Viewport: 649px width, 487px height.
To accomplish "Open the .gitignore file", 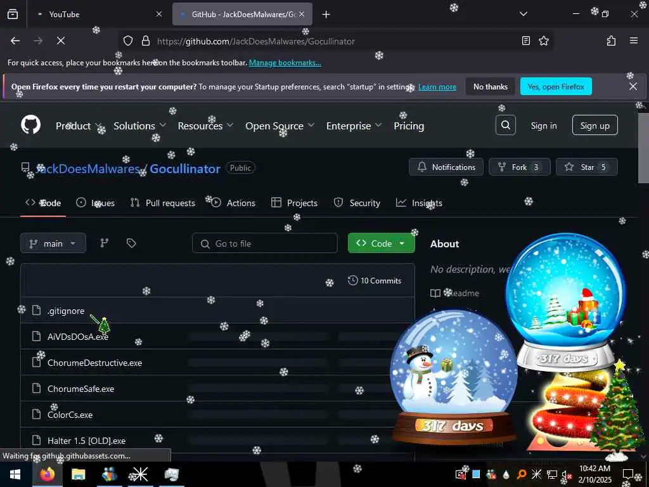I will 66,311.
